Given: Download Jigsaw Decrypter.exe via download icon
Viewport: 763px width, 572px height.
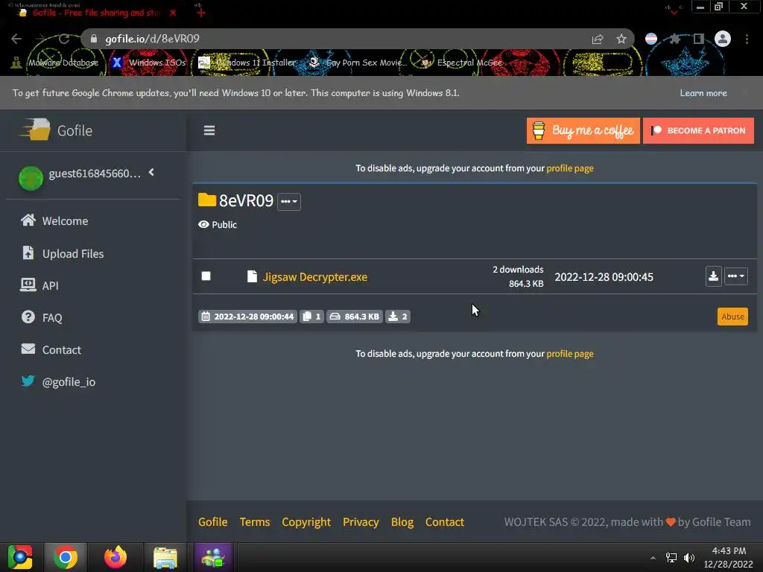Looking at the screenshot, I should [713, 276].
